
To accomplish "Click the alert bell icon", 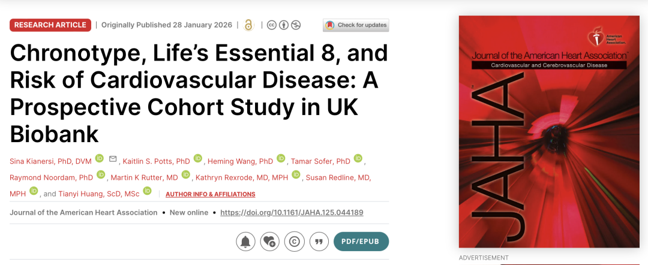I will [246, 241].
